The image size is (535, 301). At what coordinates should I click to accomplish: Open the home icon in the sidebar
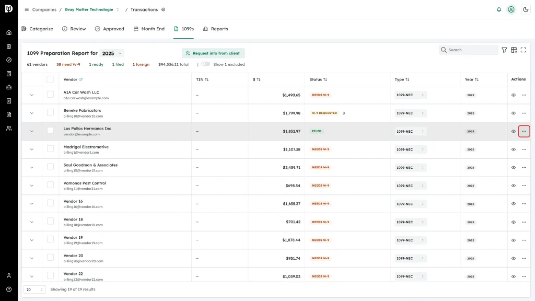coord(9,33)
